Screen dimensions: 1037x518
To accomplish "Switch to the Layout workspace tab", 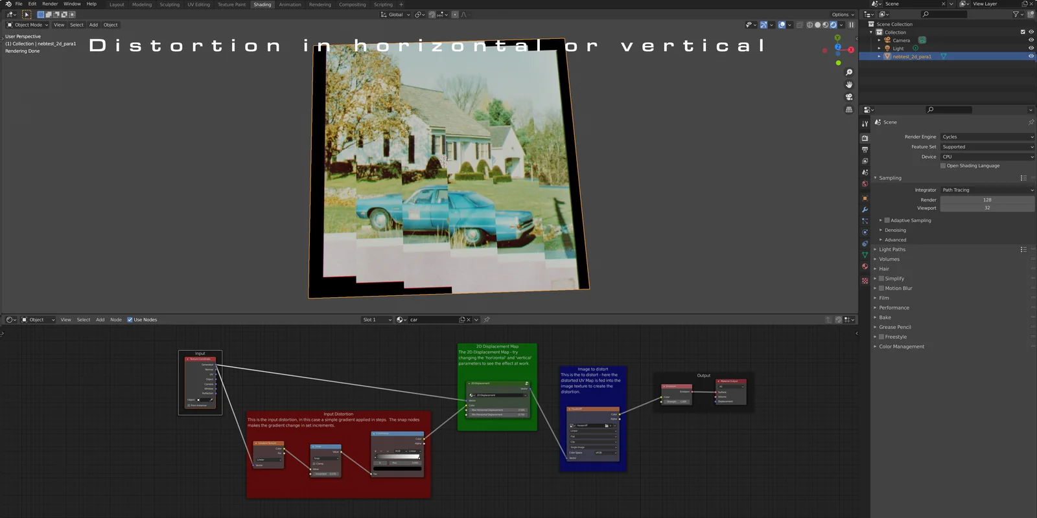I will click(x=117, y=5).
